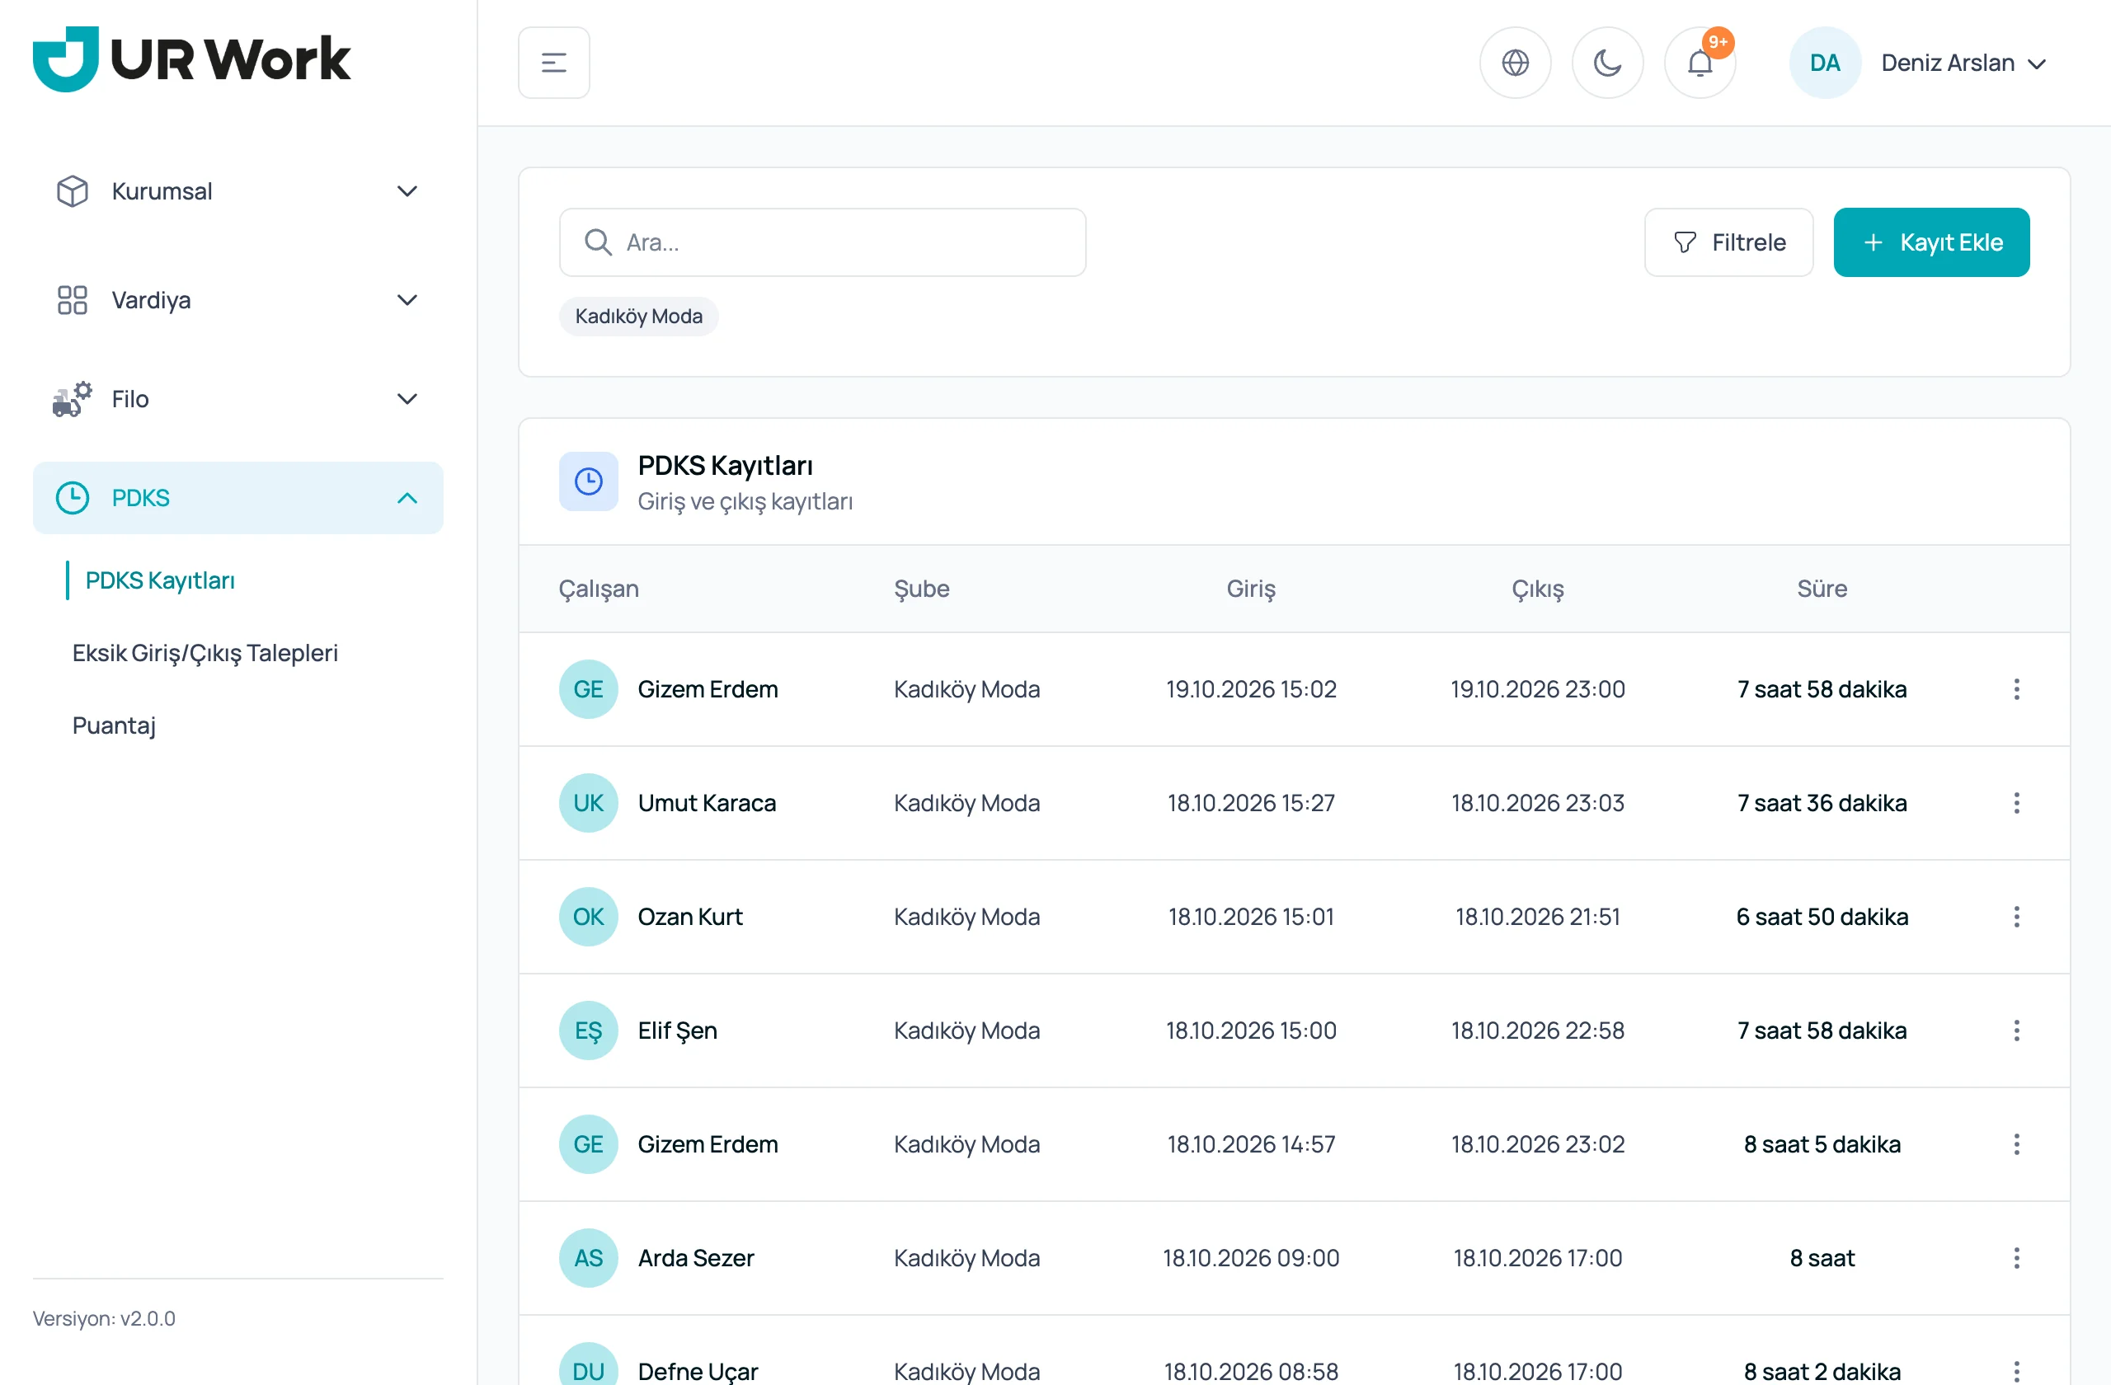The width and height of the screenshot is (2111, 1385).
Task: Click the Kurumsal cube icon
Action: (x=72, y=190)
